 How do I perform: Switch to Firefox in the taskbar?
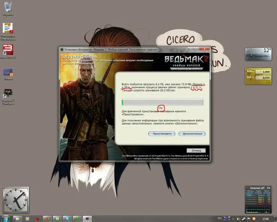48,219
